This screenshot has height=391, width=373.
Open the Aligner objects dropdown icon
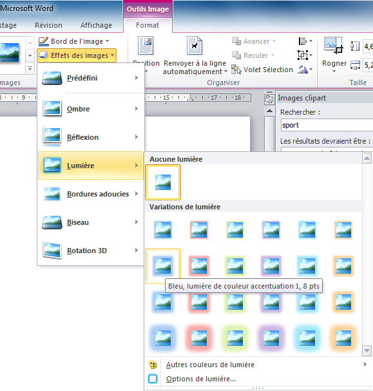(x=305, y=41)
